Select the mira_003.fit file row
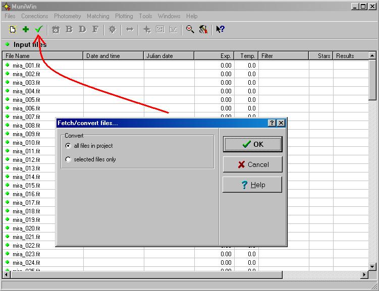The height and width of the screenshot is (291, 379). point(26,83)
